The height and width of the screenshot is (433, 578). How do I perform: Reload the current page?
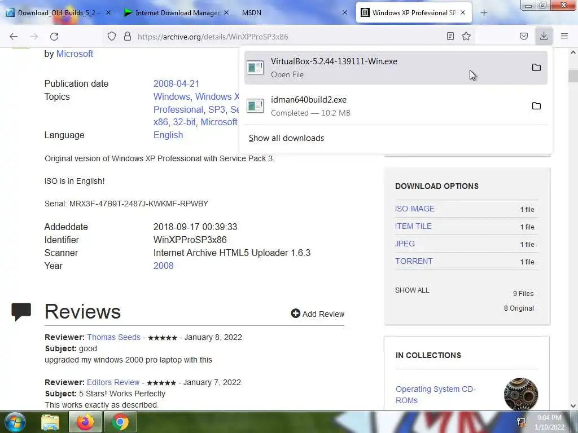55,37
